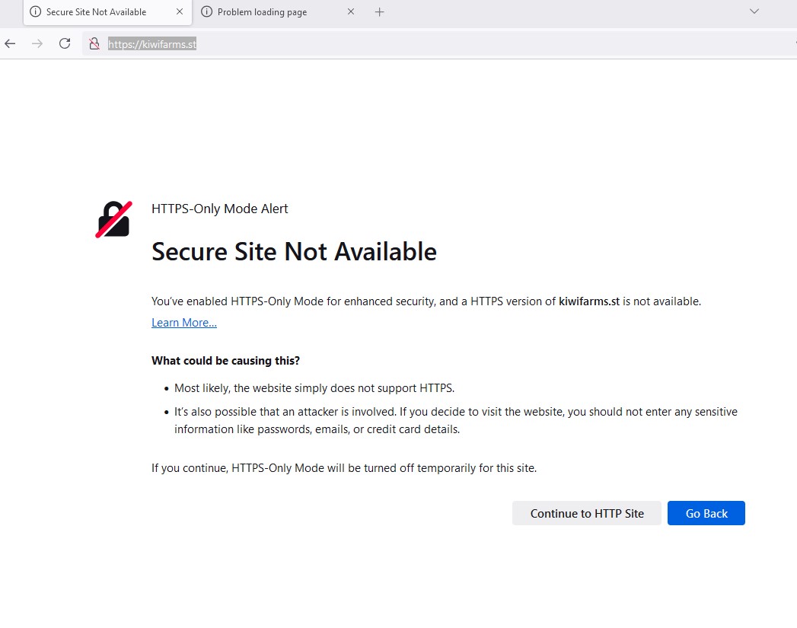Reload the current page
The width and height of the screenshot is (797, 628).
click(x=65, y=43)
